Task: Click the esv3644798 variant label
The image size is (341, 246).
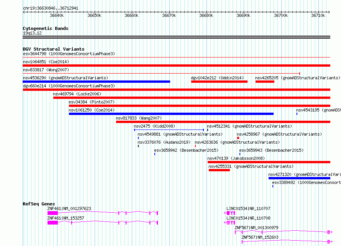Action: point(69,54)
